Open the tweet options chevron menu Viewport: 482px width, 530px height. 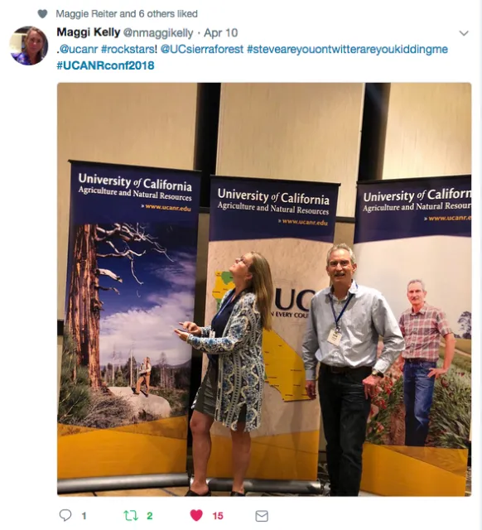pyautogui.click(x=464, y=33)
